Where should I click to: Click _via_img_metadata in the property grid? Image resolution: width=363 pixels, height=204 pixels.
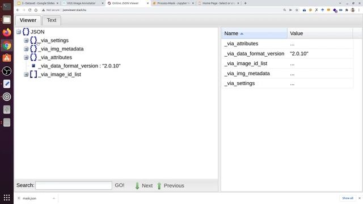click(x=247, y=74)
